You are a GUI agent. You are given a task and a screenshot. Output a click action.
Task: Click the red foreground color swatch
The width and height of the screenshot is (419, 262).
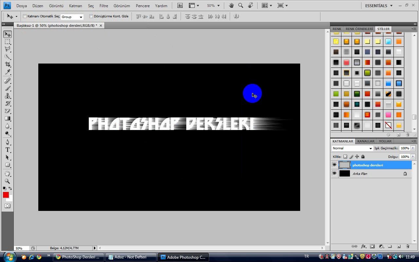[x=6, y=195]
